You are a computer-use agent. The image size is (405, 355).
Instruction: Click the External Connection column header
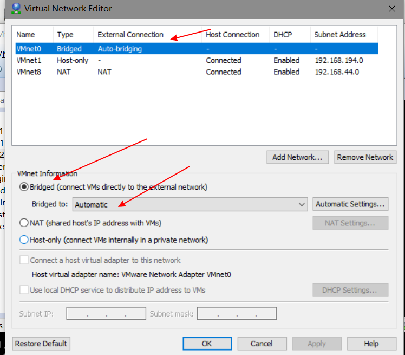tap(148, 35)
